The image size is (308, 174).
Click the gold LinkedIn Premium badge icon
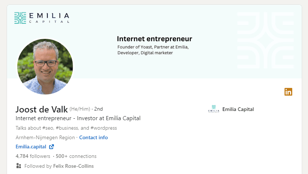point(288,92)
